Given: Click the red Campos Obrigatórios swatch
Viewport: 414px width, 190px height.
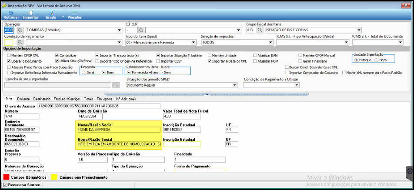Looking at the screenshot, I should click(6, 177).
